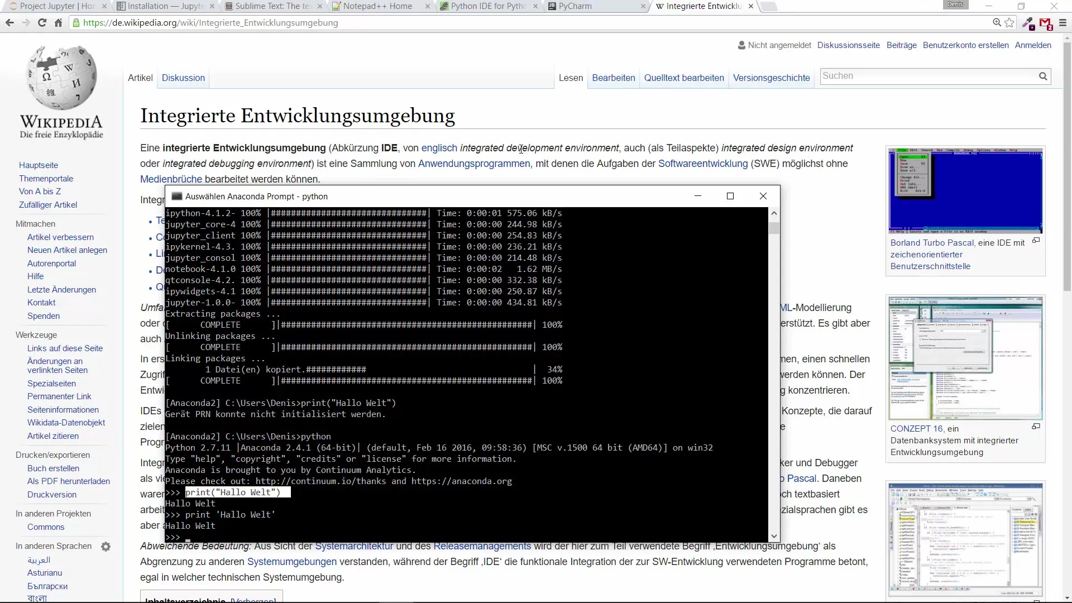Enlarge the Borland Turbo Pascal image icon
The image size is (1072, 603).
click(x=1036, y=241)
